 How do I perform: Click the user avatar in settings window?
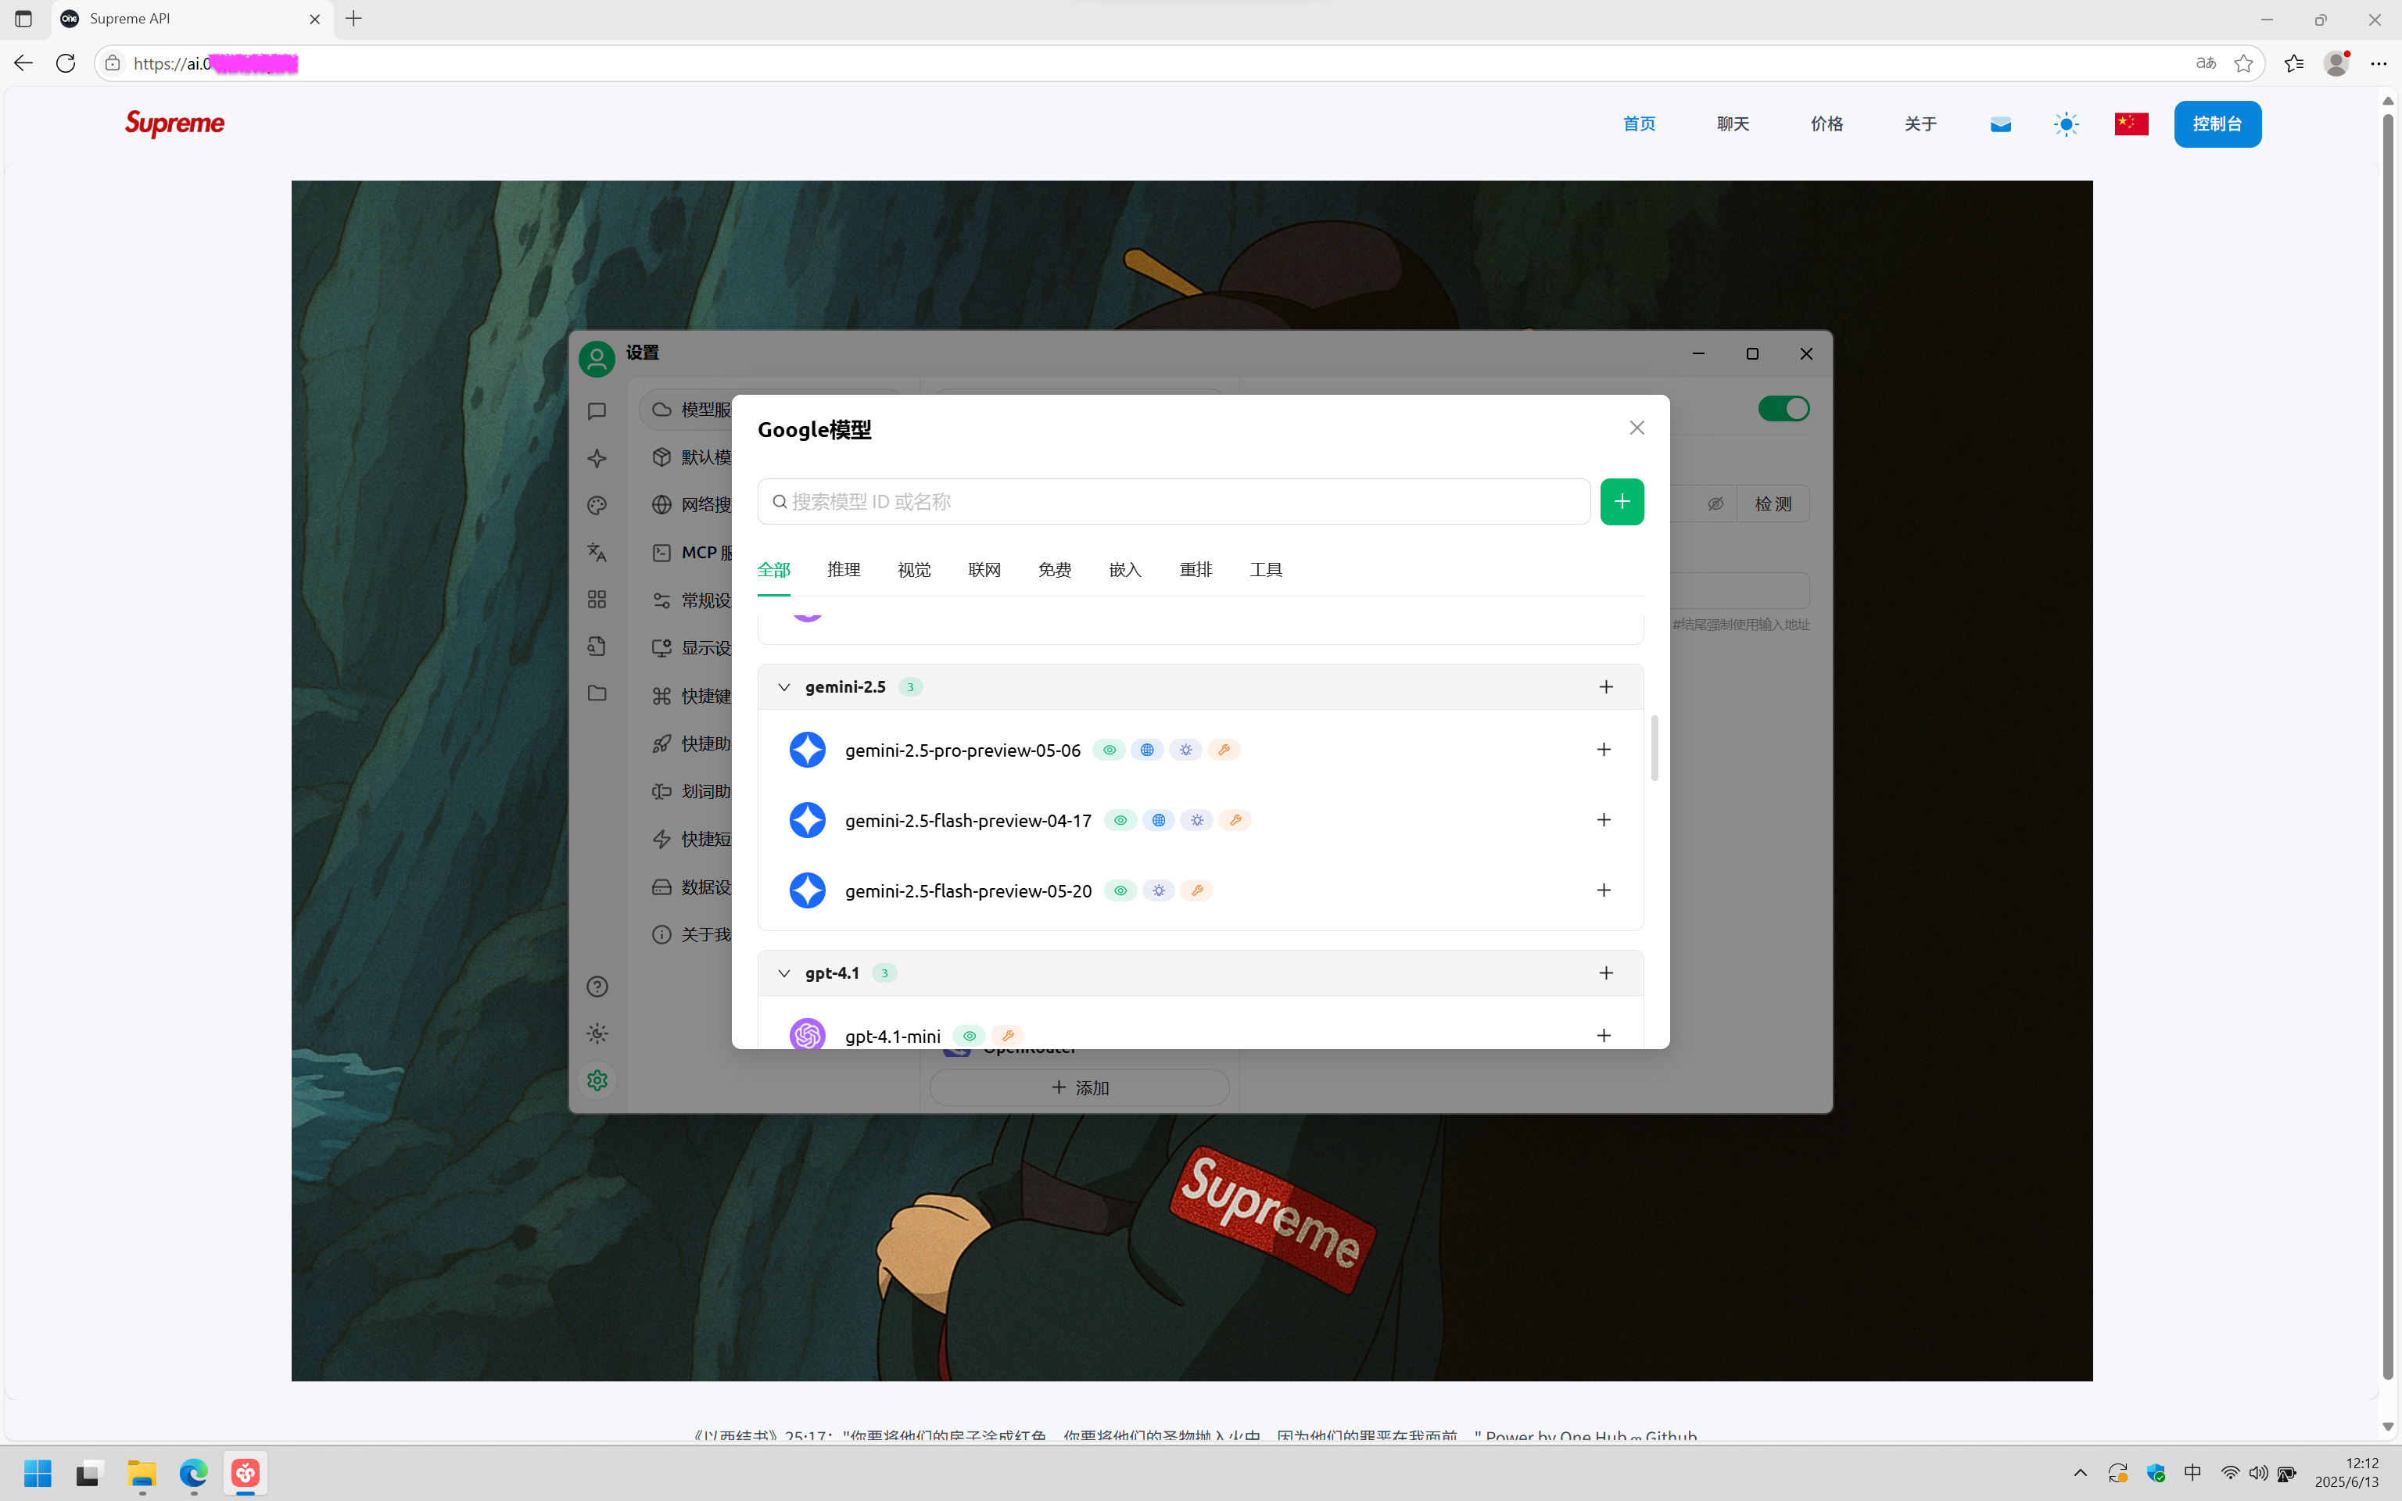[597, 358]
